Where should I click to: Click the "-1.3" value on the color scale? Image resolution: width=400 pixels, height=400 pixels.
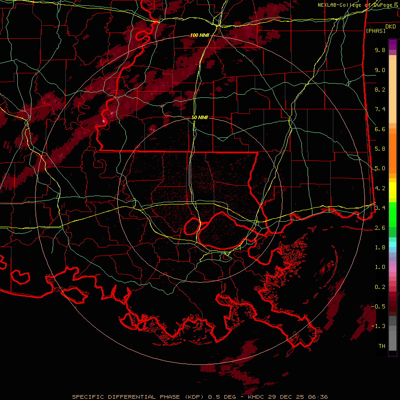pyautogui.click(x=378, y=326)
